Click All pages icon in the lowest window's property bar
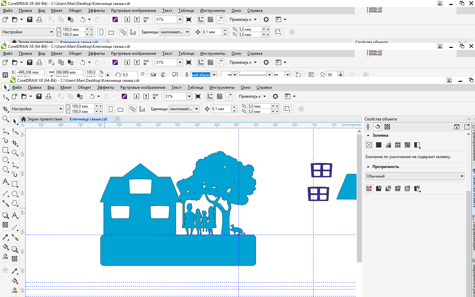Viewport: 475px width, 297px height. click(133, 109)
